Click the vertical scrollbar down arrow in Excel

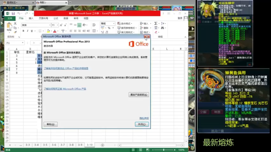coord(186,141)
